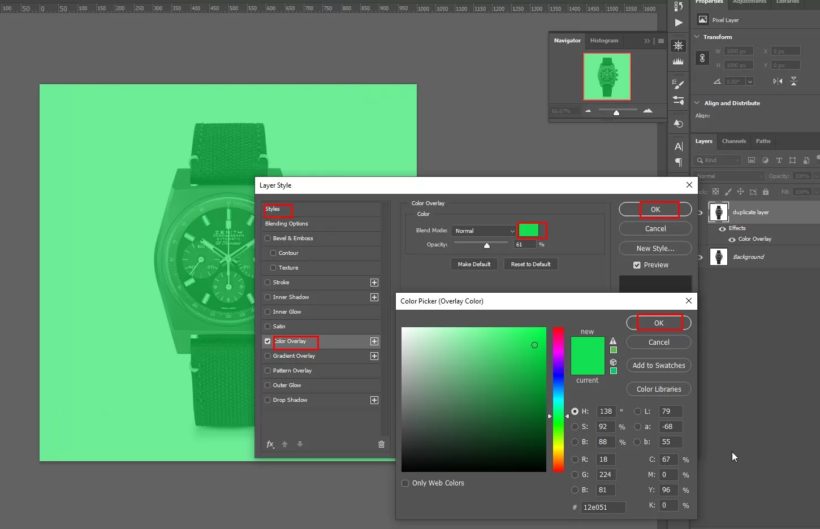Lock image pixels brush icon
The height and width of the screenshot is (529, 820).
point(728,192)
